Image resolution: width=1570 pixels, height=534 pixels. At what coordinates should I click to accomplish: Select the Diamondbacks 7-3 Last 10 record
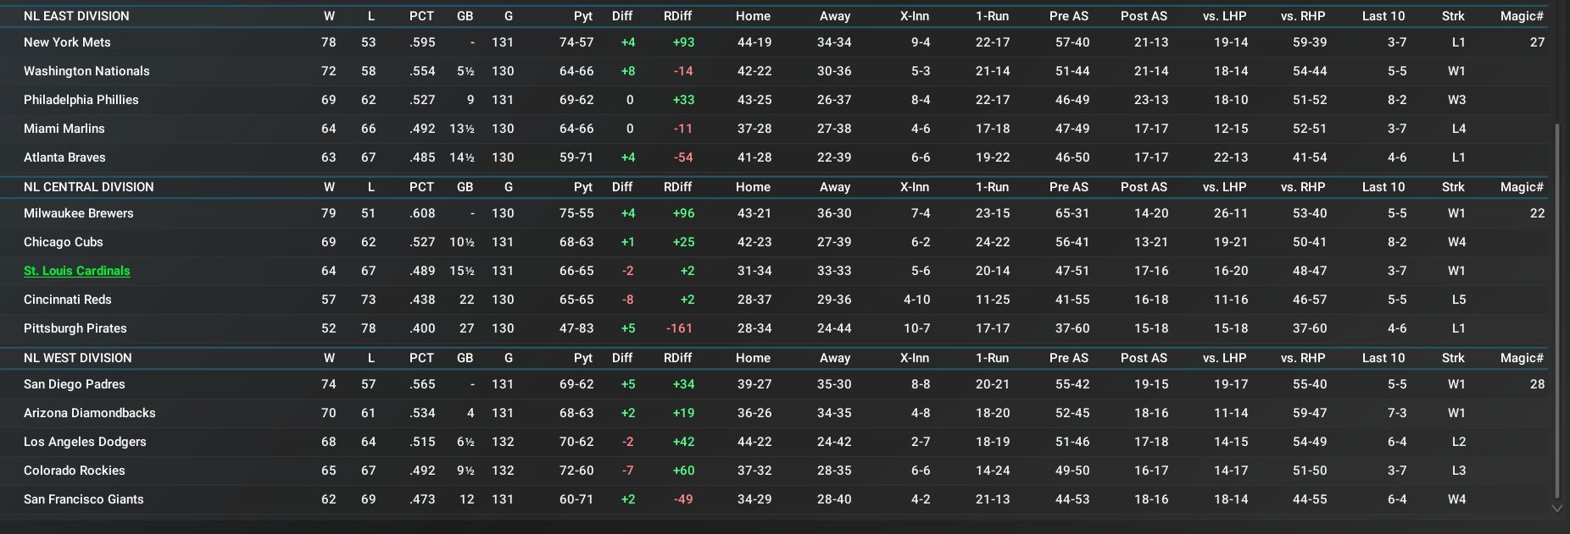[1397, 413]
